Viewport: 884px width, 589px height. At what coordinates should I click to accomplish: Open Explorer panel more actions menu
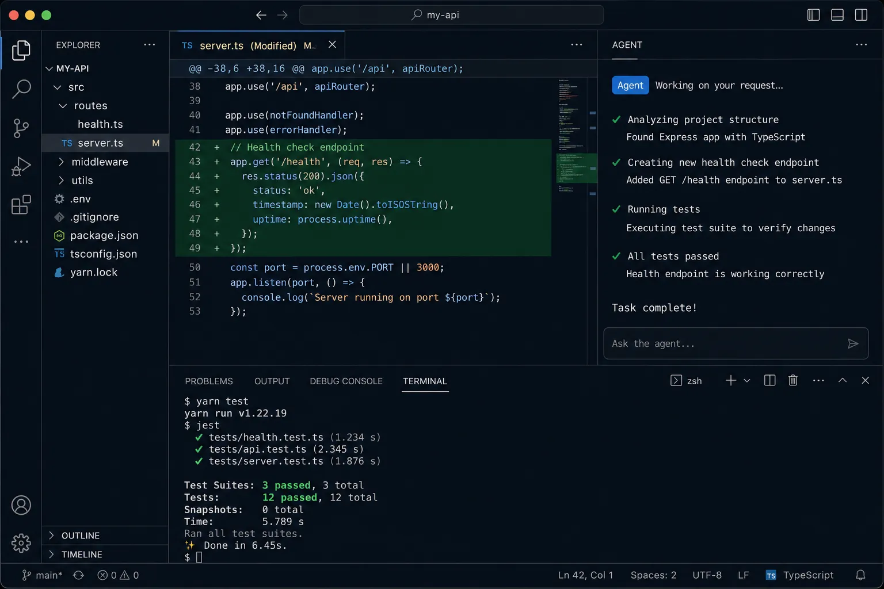(x=150, y=45)
